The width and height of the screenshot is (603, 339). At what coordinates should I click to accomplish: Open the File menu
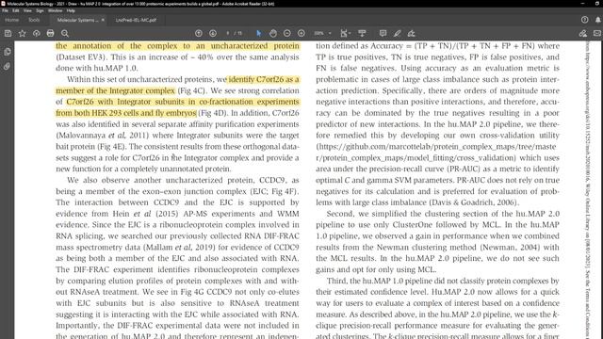click(5, 10)
